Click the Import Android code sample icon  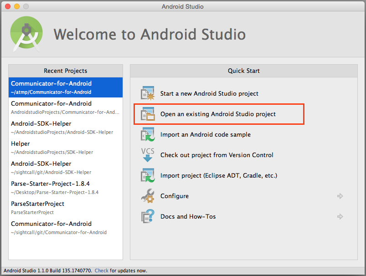[148, 134]
